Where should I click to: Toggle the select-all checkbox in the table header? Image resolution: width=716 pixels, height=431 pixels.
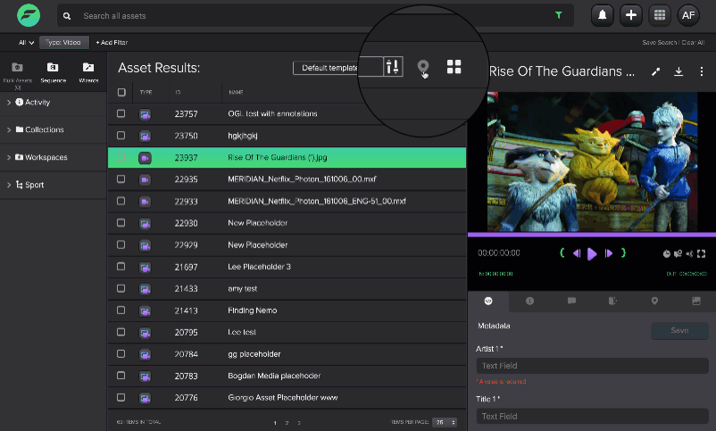(121, 92)
